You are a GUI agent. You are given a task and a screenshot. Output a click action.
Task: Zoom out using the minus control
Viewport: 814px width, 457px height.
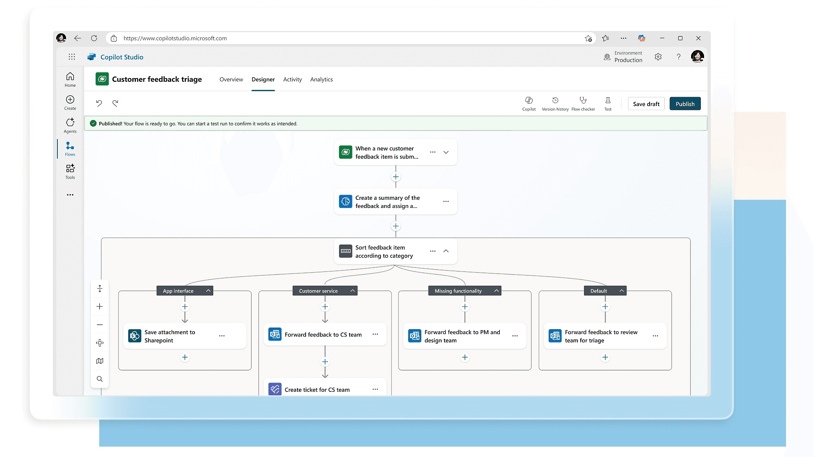pos(100,325)
